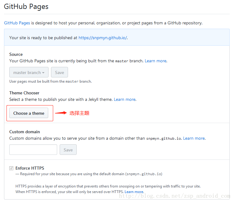Click the 'User pages must be built' note
The width and height of the screenshot is (234, 202).
tap(50, 81)
